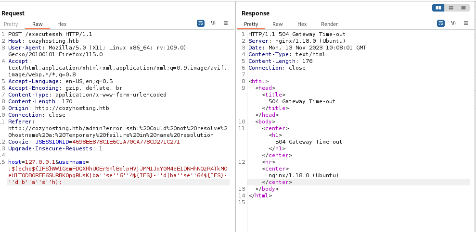Switch Request view to Hex tab
This screenshot has width=476, height=232.
[x=62, y=24]
